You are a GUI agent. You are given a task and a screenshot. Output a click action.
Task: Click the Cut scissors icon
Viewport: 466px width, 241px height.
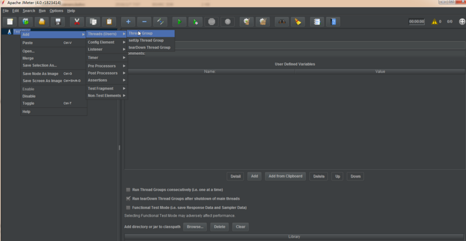click(77, 22)
